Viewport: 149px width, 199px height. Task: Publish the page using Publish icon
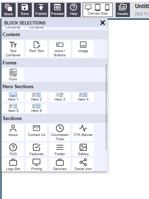(x=41, y=10)
